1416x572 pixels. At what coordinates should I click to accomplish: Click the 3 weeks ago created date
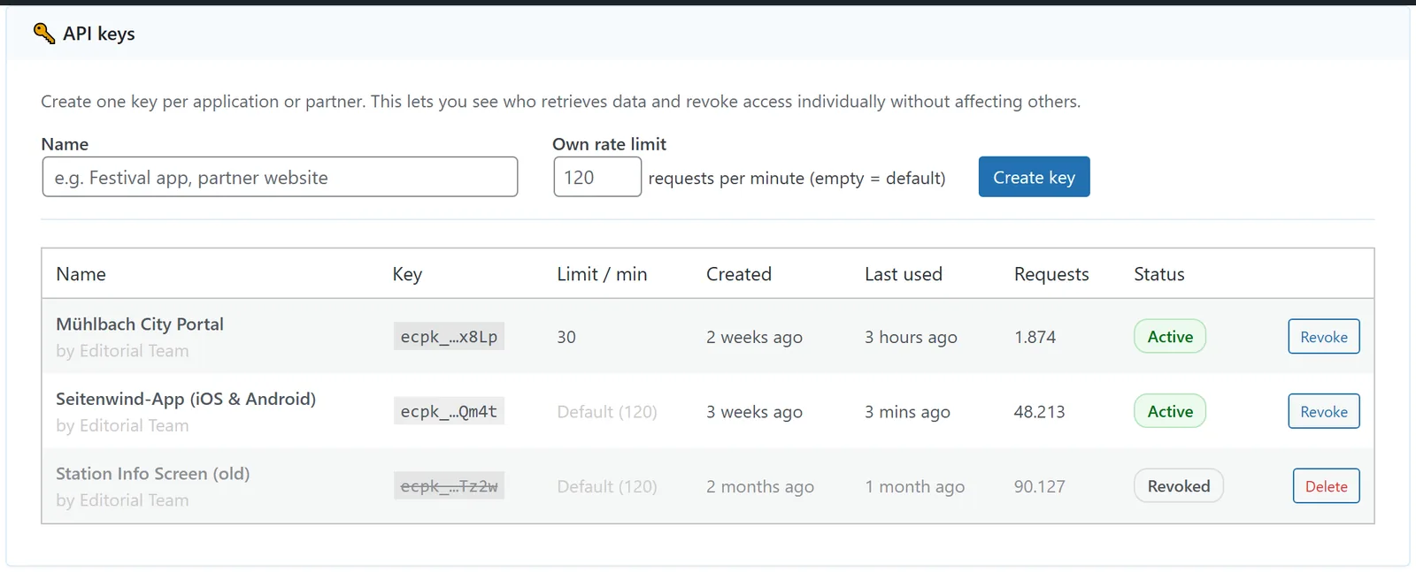pos(754,412)
